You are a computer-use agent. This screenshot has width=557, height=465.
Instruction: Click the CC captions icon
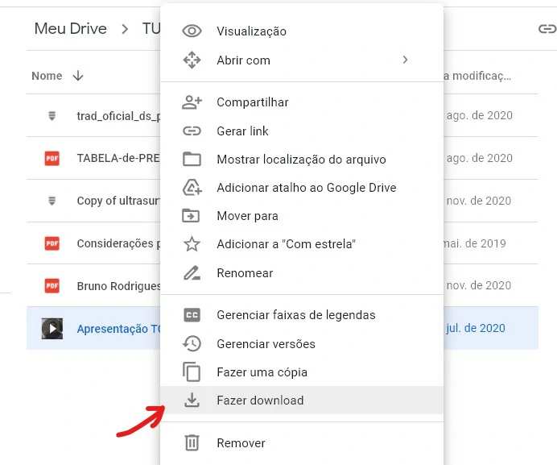[x=192, y=315]
